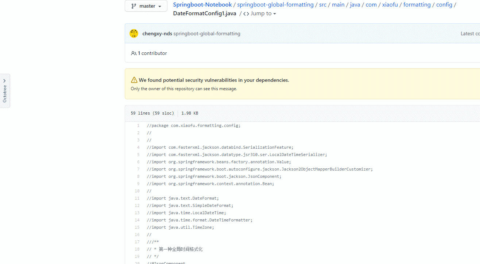Image resolution: width=480 pixels, height=264 pixels.
Task: Go to main breadcrumb folder
Action: pyautogui.click(x=338, y=5)
